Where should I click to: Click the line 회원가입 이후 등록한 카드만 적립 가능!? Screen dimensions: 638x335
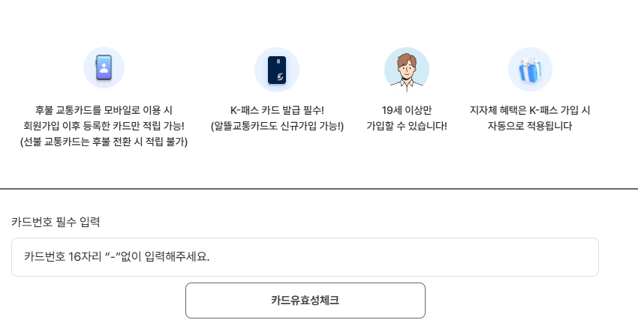click(104, 126)
